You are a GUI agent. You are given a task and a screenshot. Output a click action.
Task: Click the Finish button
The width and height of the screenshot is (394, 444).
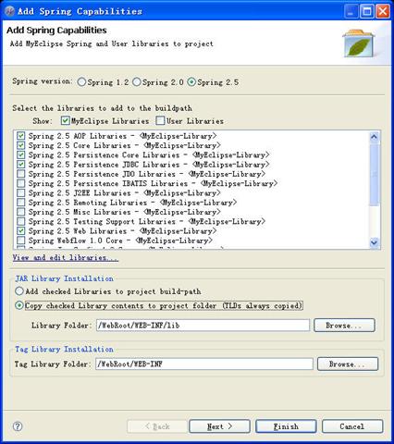286,426
